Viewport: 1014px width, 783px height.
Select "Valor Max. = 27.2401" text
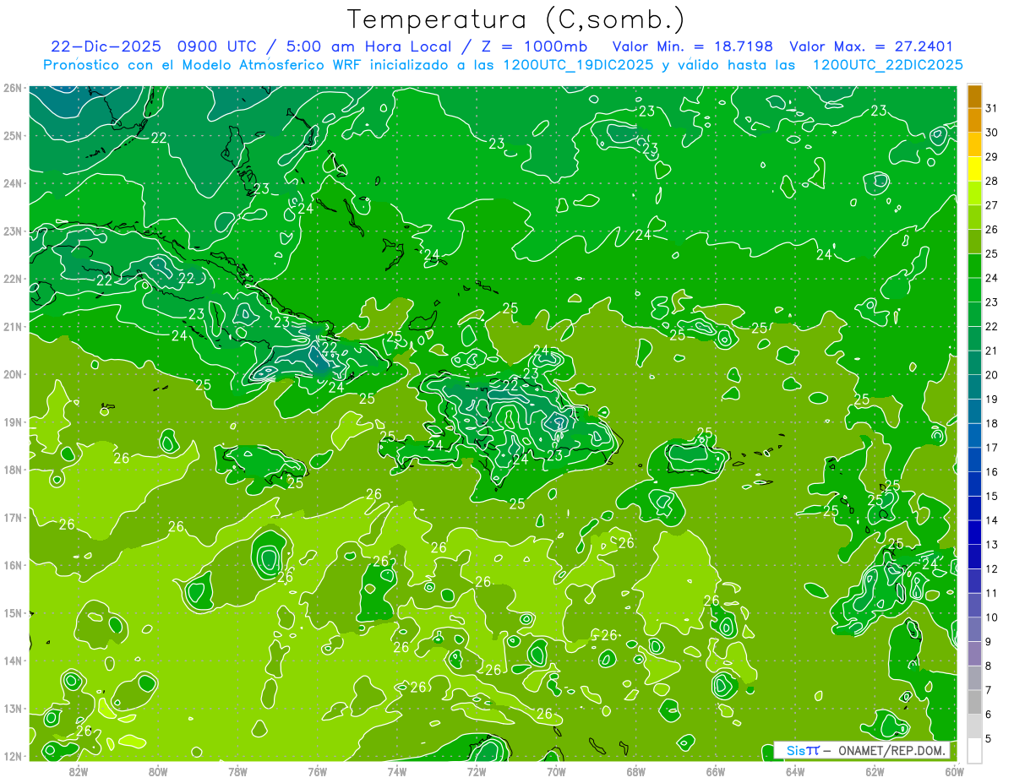point(871,46)
